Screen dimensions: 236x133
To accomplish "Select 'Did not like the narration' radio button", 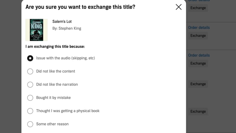I will 30,84.
